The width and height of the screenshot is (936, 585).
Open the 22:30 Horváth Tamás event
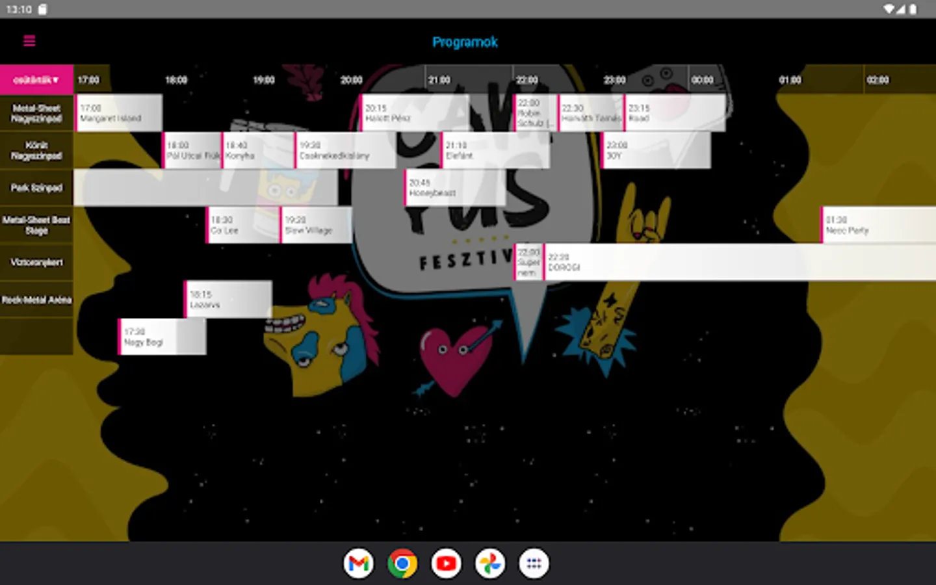point(591,113)
